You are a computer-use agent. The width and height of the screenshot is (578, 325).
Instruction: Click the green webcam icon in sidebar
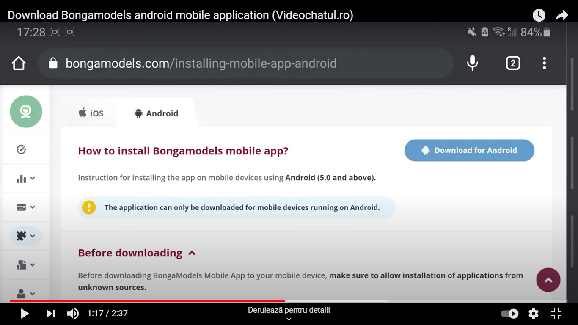coord(25,111)
